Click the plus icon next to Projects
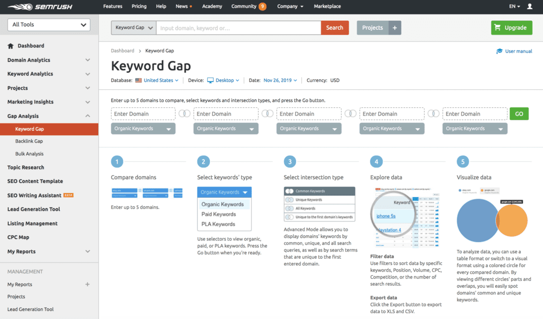 [394, 28]
